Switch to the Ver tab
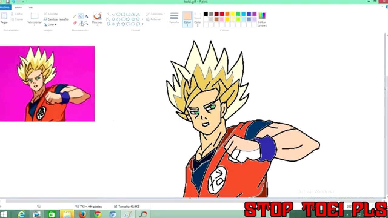Screen dimensions: 388x218 point(31,8)
